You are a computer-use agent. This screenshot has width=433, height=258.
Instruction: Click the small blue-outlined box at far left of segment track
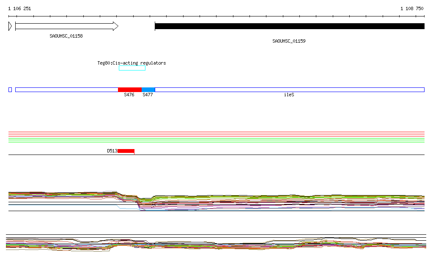tap(10, 90)
